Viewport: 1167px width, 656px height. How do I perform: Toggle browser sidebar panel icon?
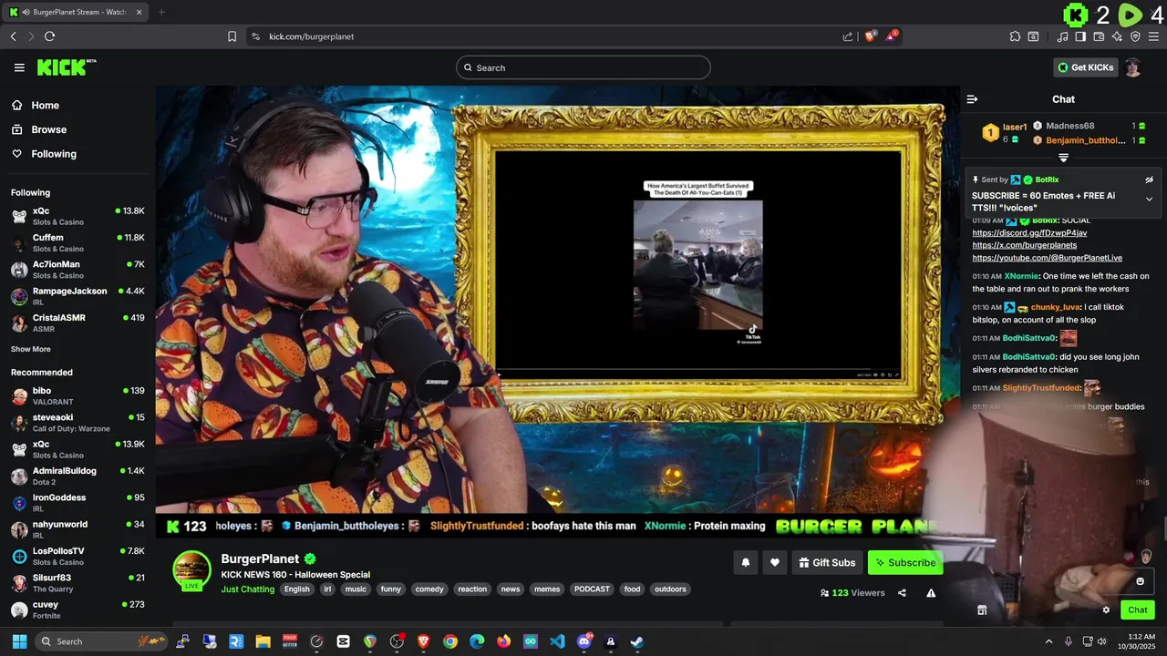[1080, 36]
